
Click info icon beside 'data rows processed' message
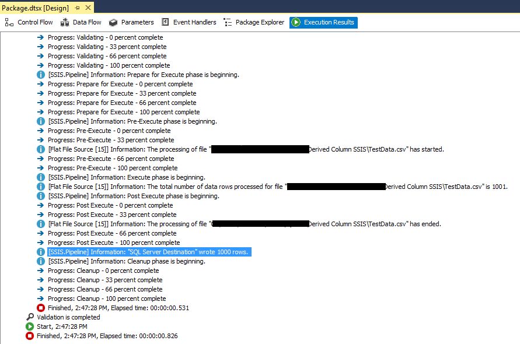pyautogui.click(x=41, y=187)
